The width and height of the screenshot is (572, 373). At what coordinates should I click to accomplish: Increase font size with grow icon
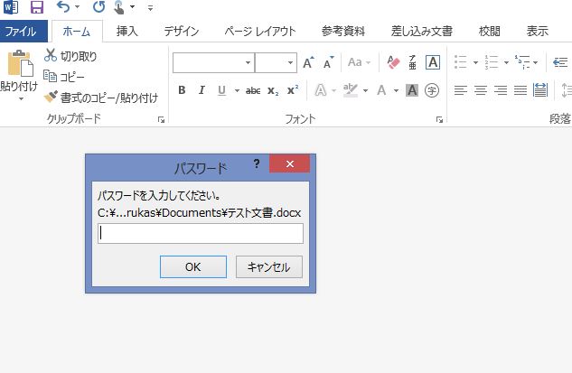pyautogui.click(x=309, y=62)
